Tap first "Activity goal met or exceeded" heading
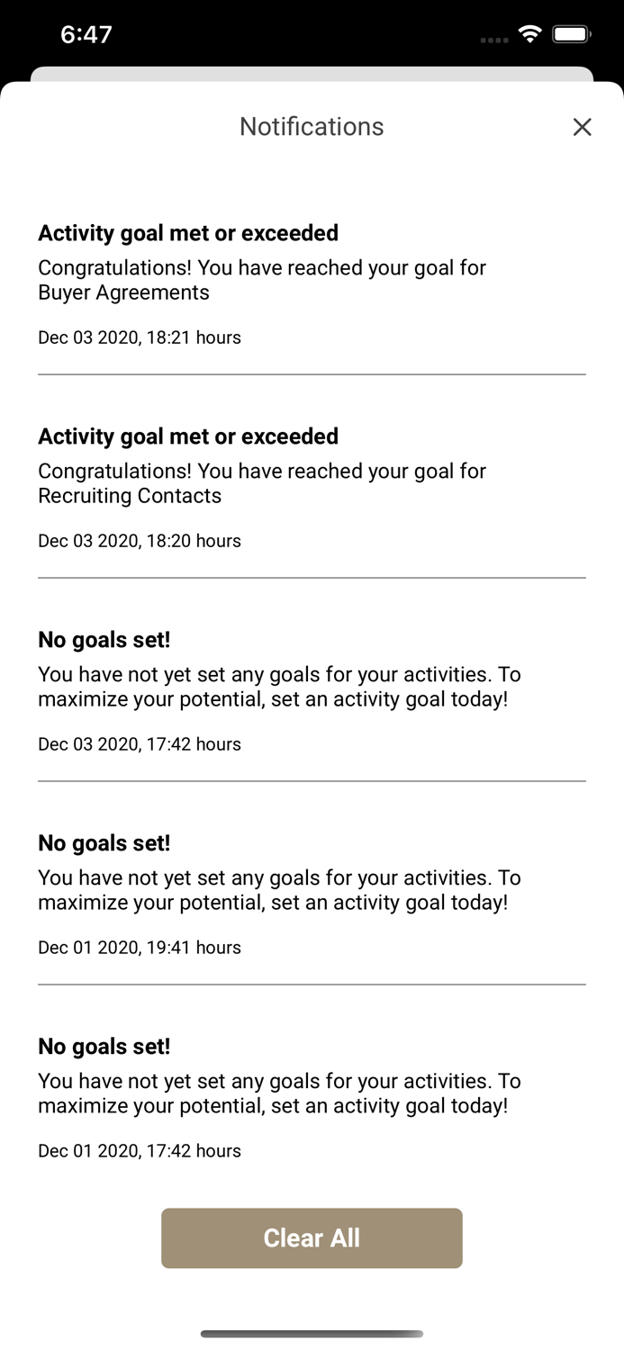Screen dimensions: 624x1350 pos(188,233)
